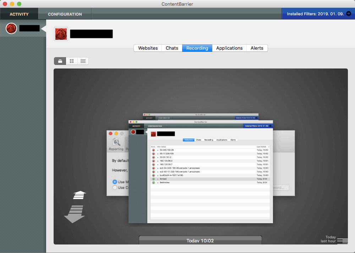
Task: Click the rose avatar in the left sidebar
Action: (11, 28)
